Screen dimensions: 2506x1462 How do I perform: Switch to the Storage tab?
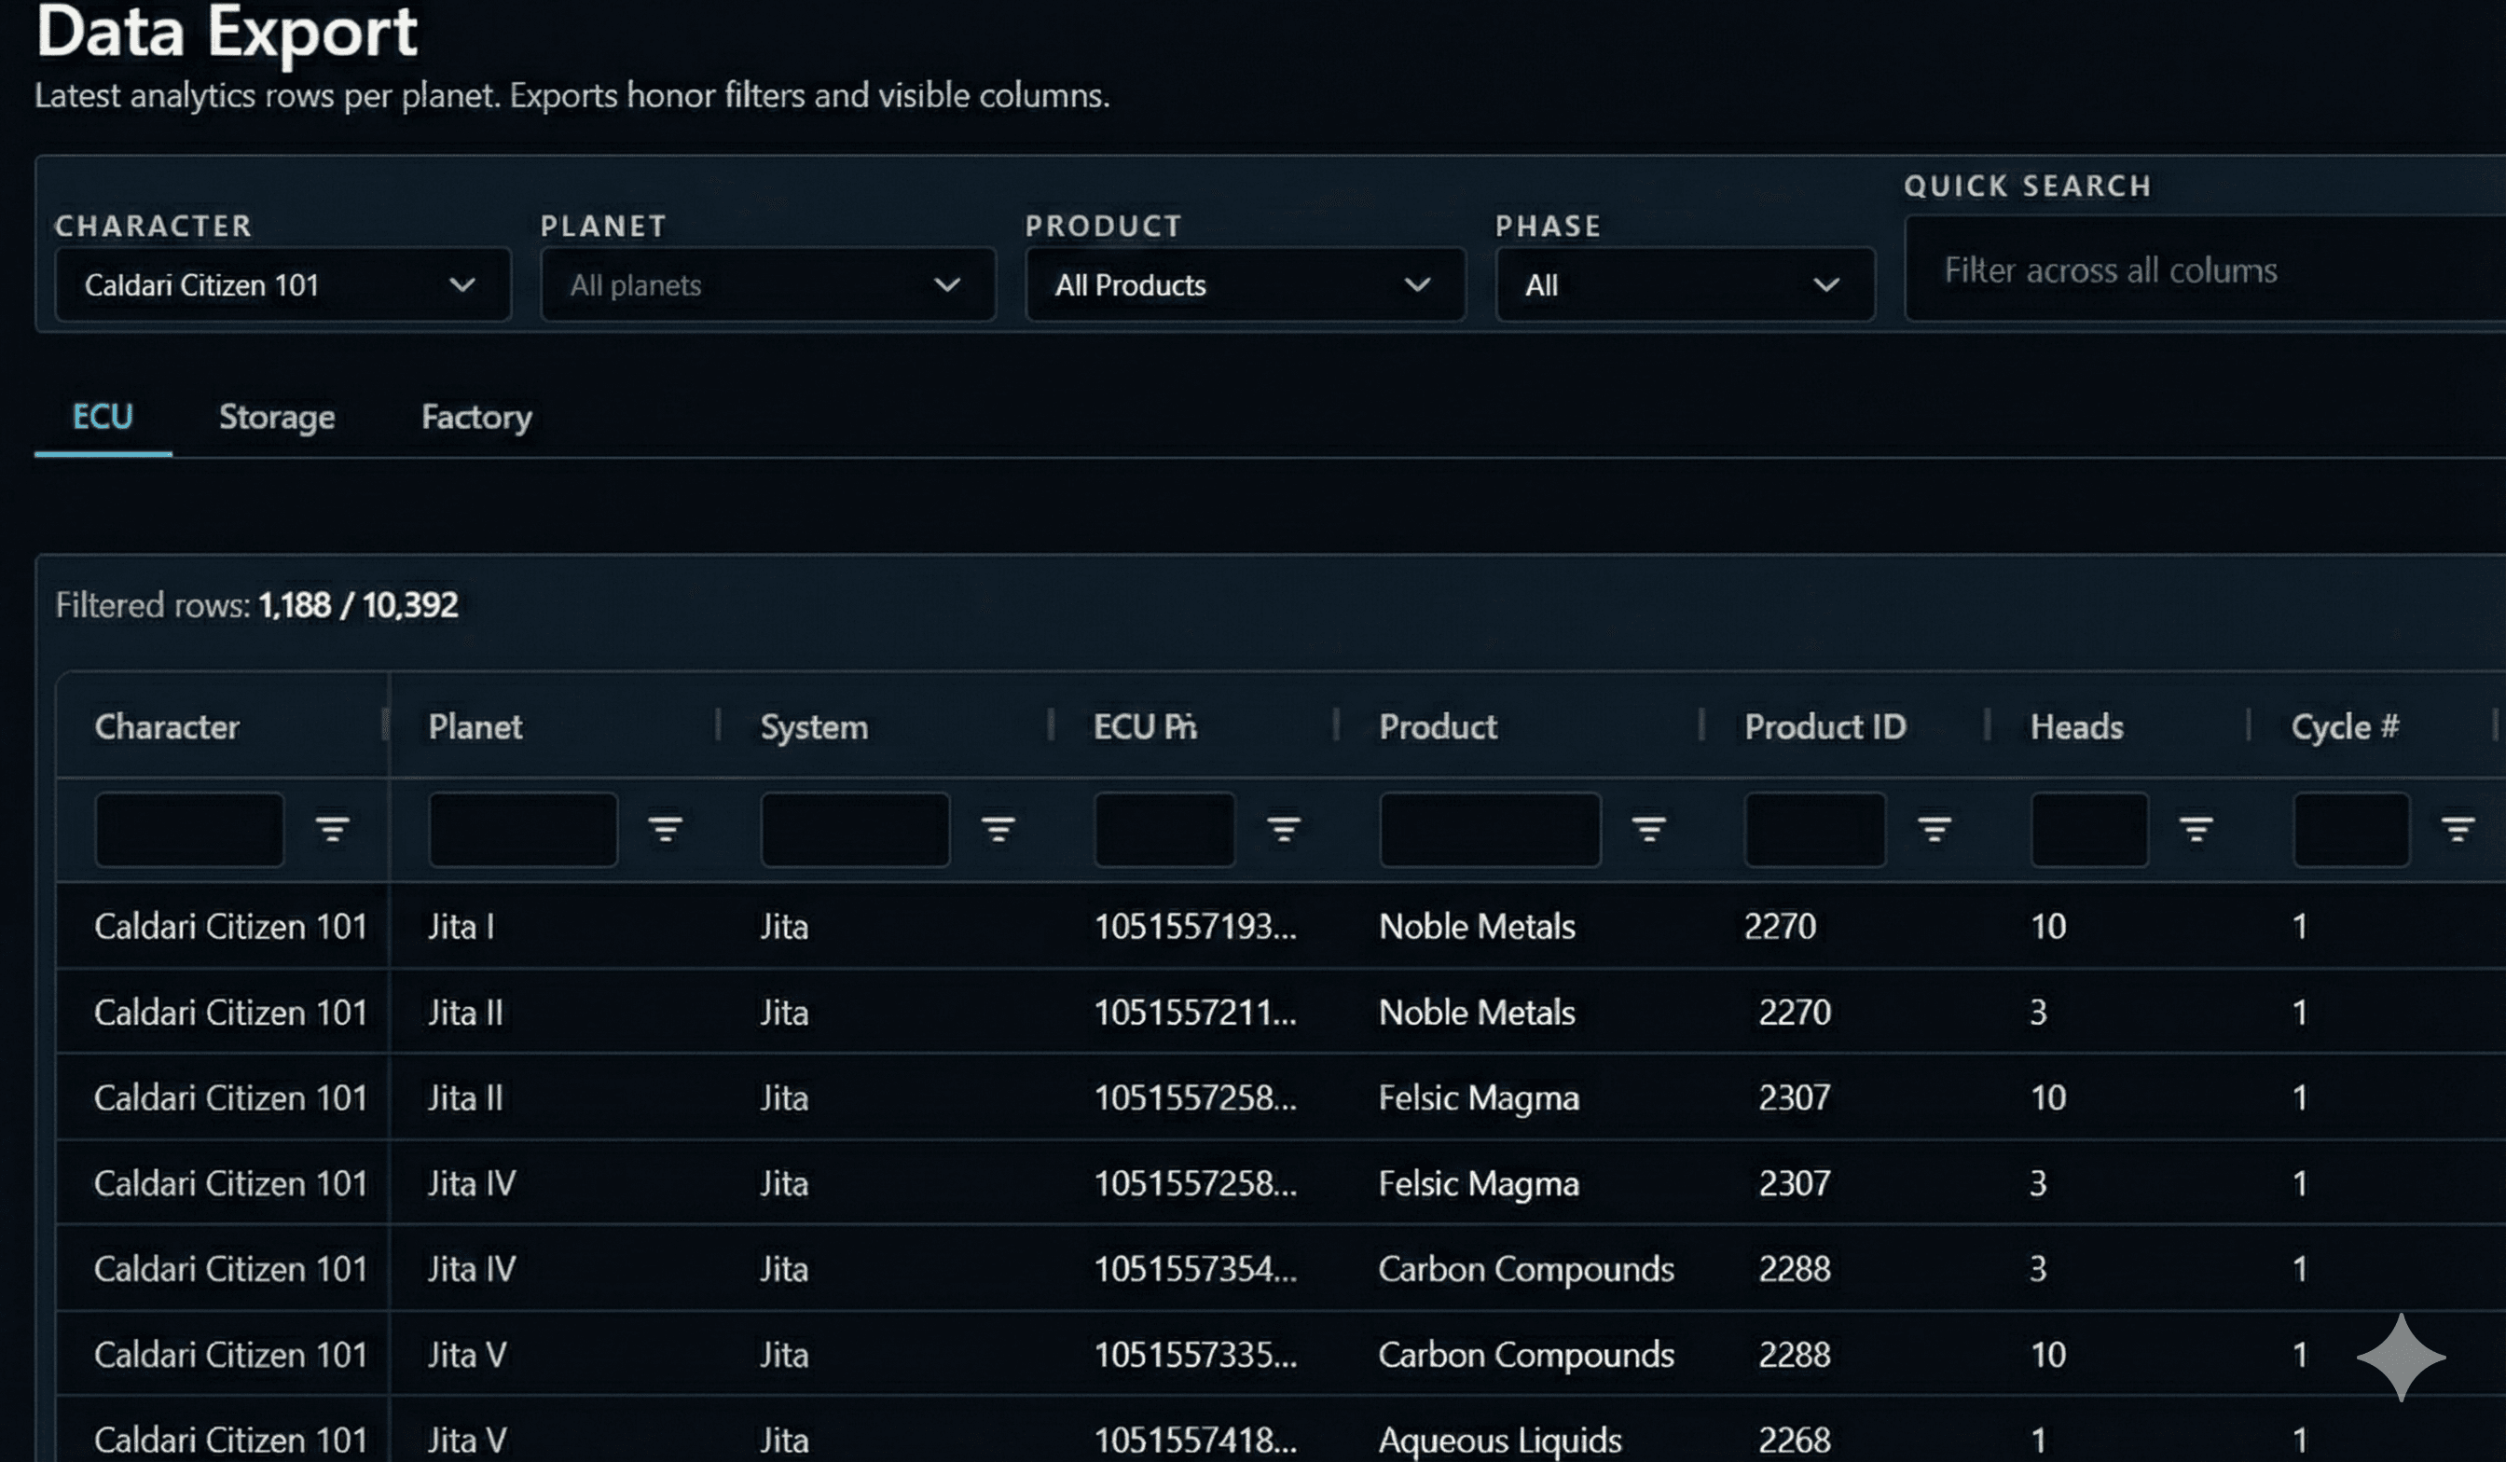tap(277, 417)
